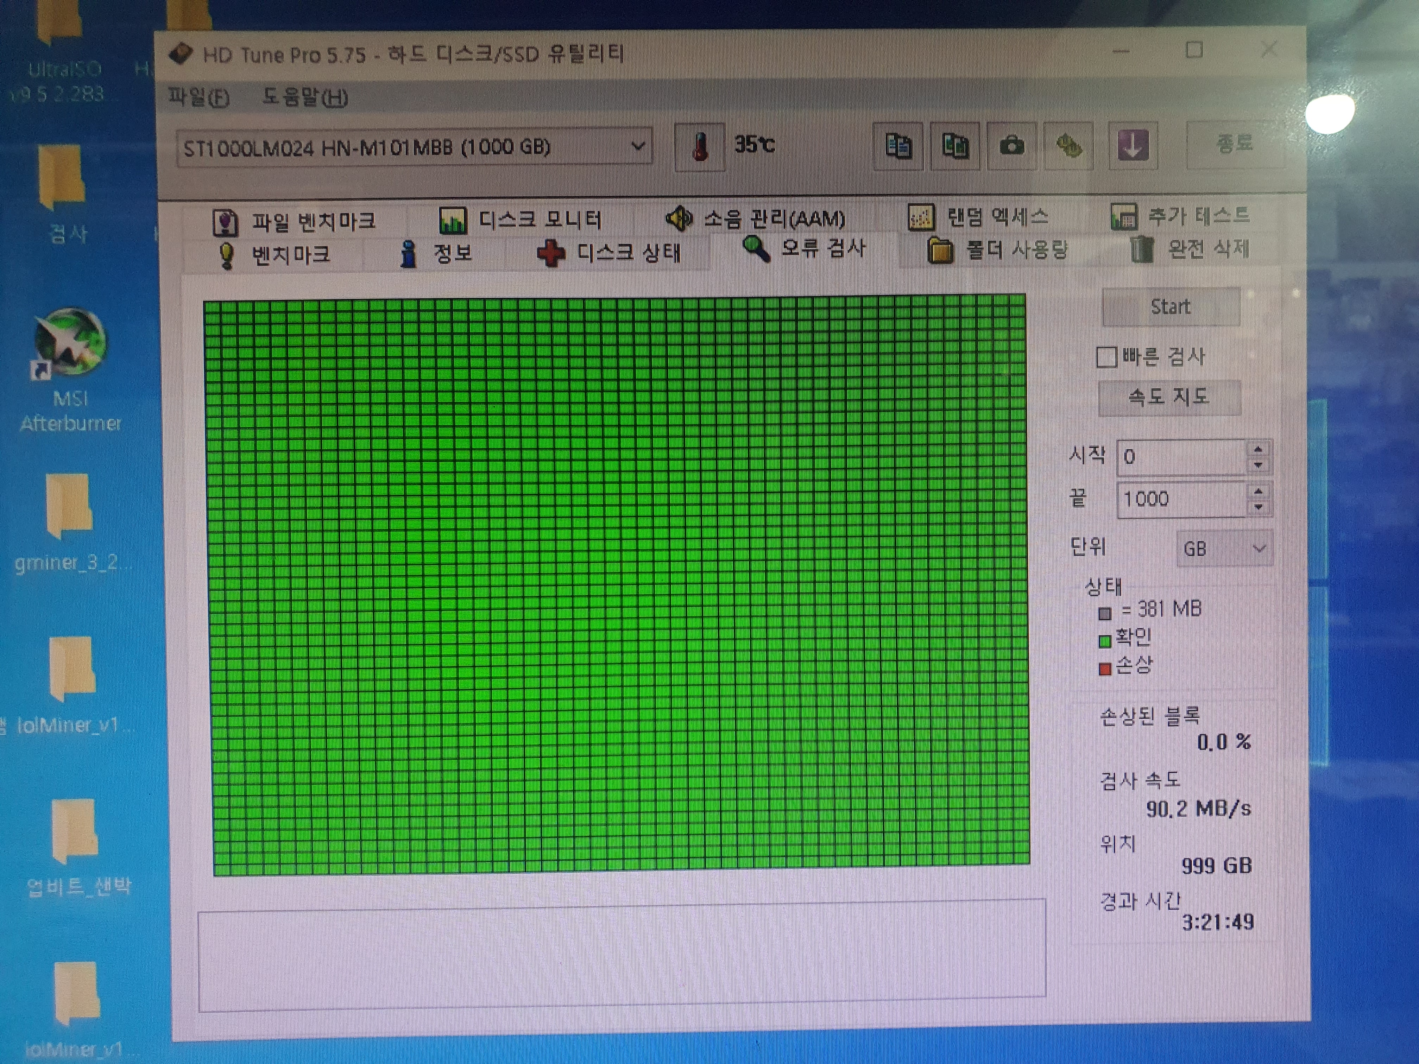Click the 90.2 MB/s scan speed value
Viewport: 1419px width, 1064px height.
[x=1198, y=809]
